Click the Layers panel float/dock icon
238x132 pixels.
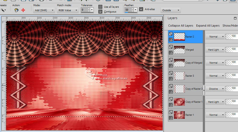click(x=235, y=18)
